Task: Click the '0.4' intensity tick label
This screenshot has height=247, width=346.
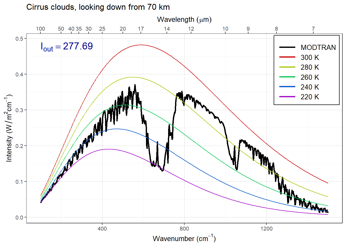Action: [x=19, y=74]
